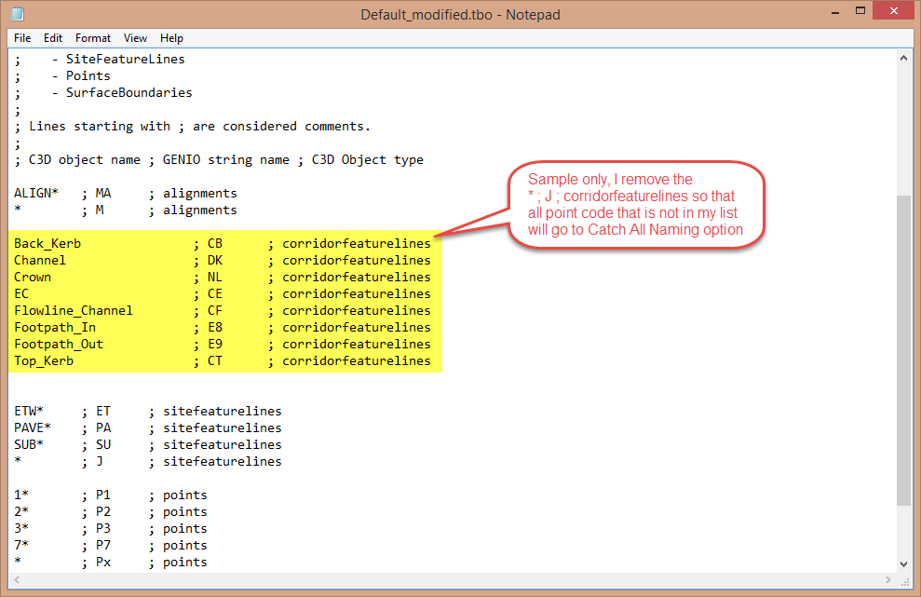Click the vertical scrollbar up arrow
This screenshot has height=597, width=921.
point(903,58)
